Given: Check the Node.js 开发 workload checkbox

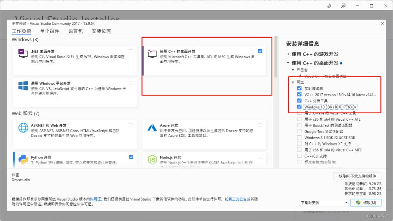Looking at the screenshot, I should click(260, 157).
